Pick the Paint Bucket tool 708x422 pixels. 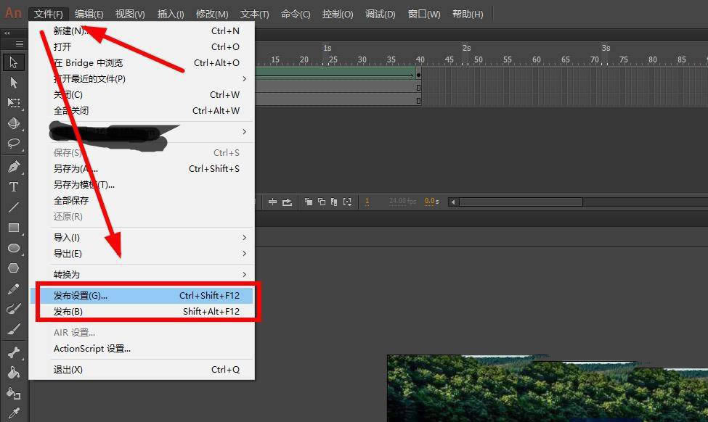coord(13,373)
